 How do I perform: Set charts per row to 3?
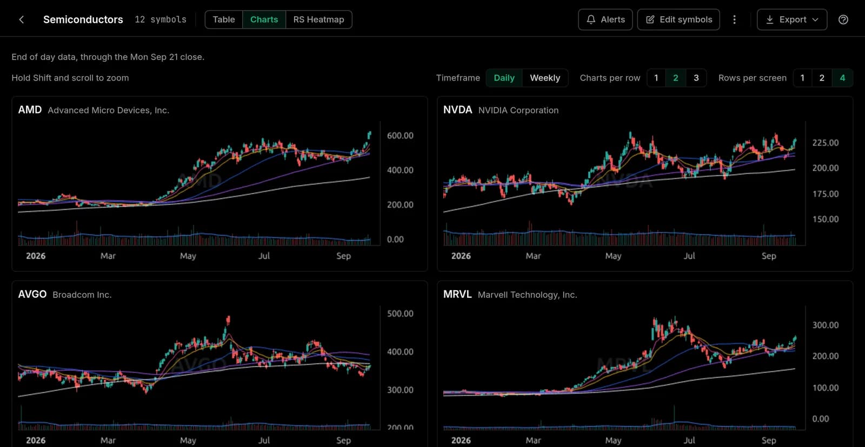click(696, 78)
